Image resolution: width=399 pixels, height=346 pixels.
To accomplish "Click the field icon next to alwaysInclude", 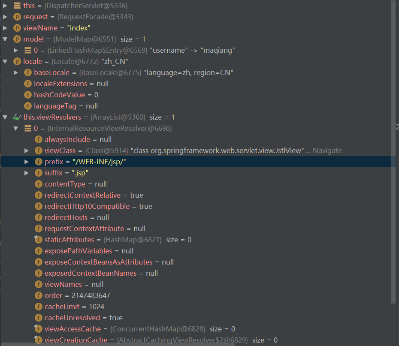I will (x=39, y=140).
